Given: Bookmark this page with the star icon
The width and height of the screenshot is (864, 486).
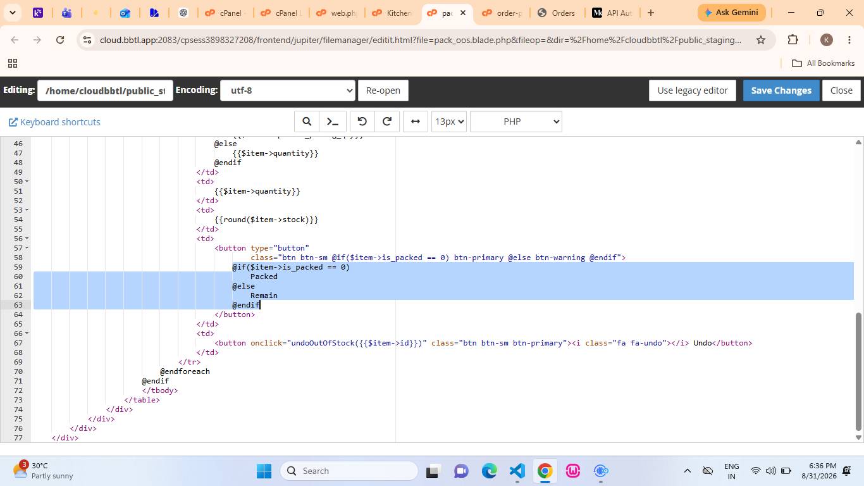Looking at the screenshot, I should pyautogui.click(x=761, y=40).
